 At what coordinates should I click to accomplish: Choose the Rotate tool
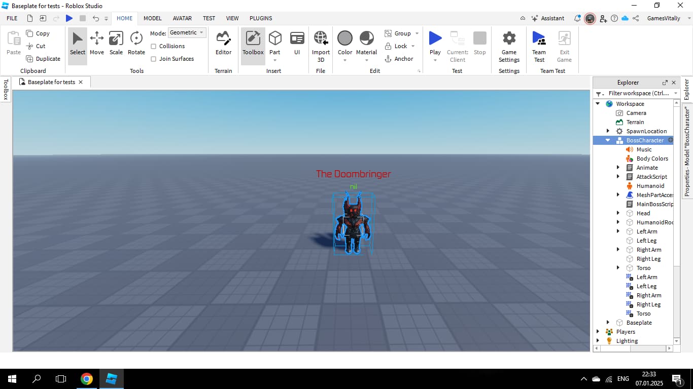pyautogui.click(x=136, y=43)
